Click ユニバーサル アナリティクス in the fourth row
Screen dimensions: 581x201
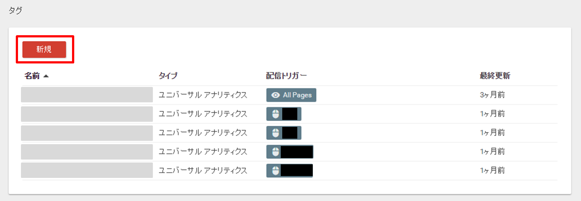click(202, 151)
